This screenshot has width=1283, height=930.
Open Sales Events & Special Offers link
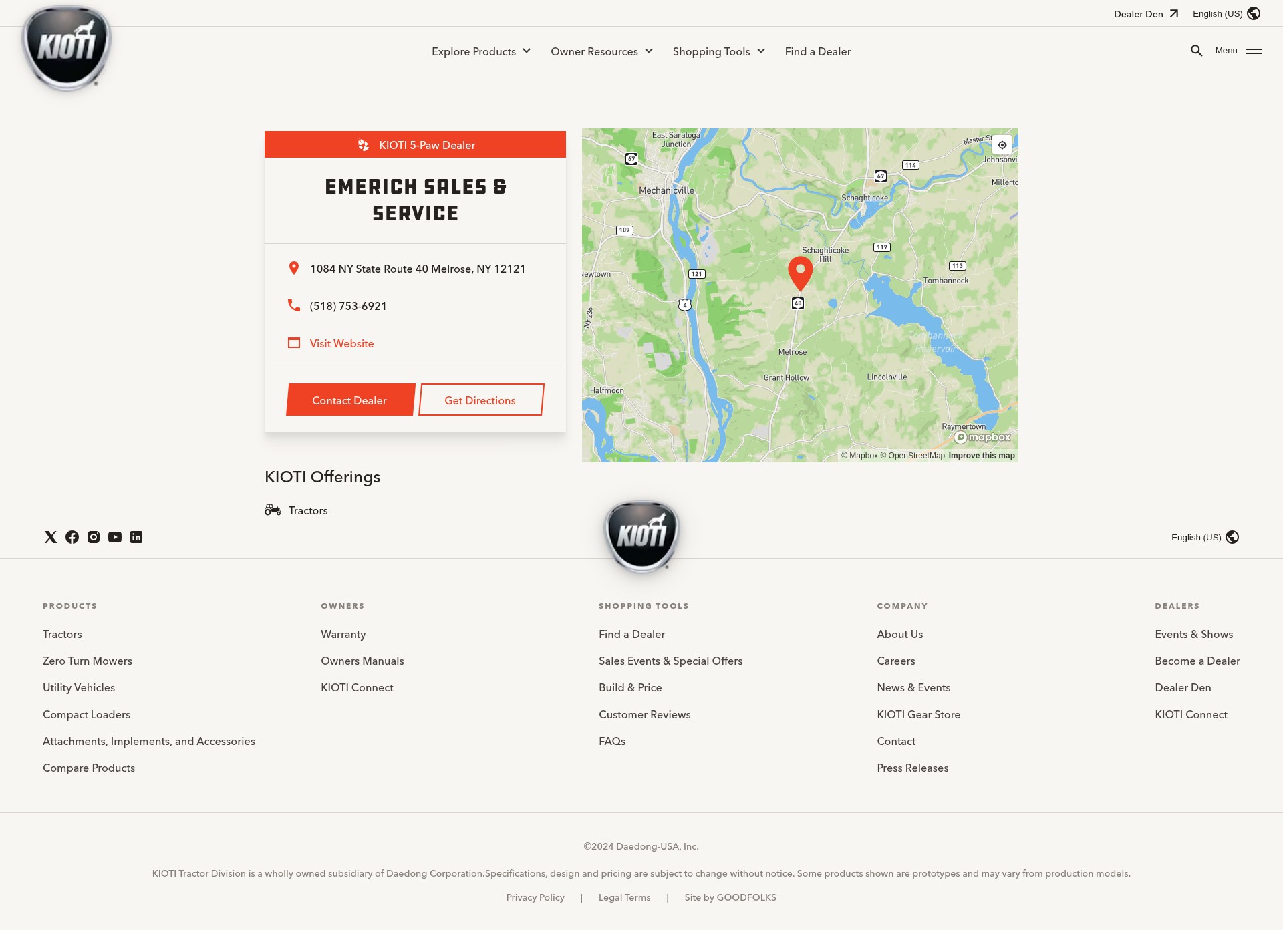click(670, 661)
